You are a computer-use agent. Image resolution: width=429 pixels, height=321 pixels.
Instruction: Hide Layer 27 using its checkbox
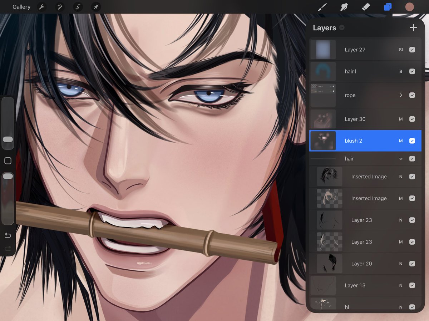tap(412, 50)
